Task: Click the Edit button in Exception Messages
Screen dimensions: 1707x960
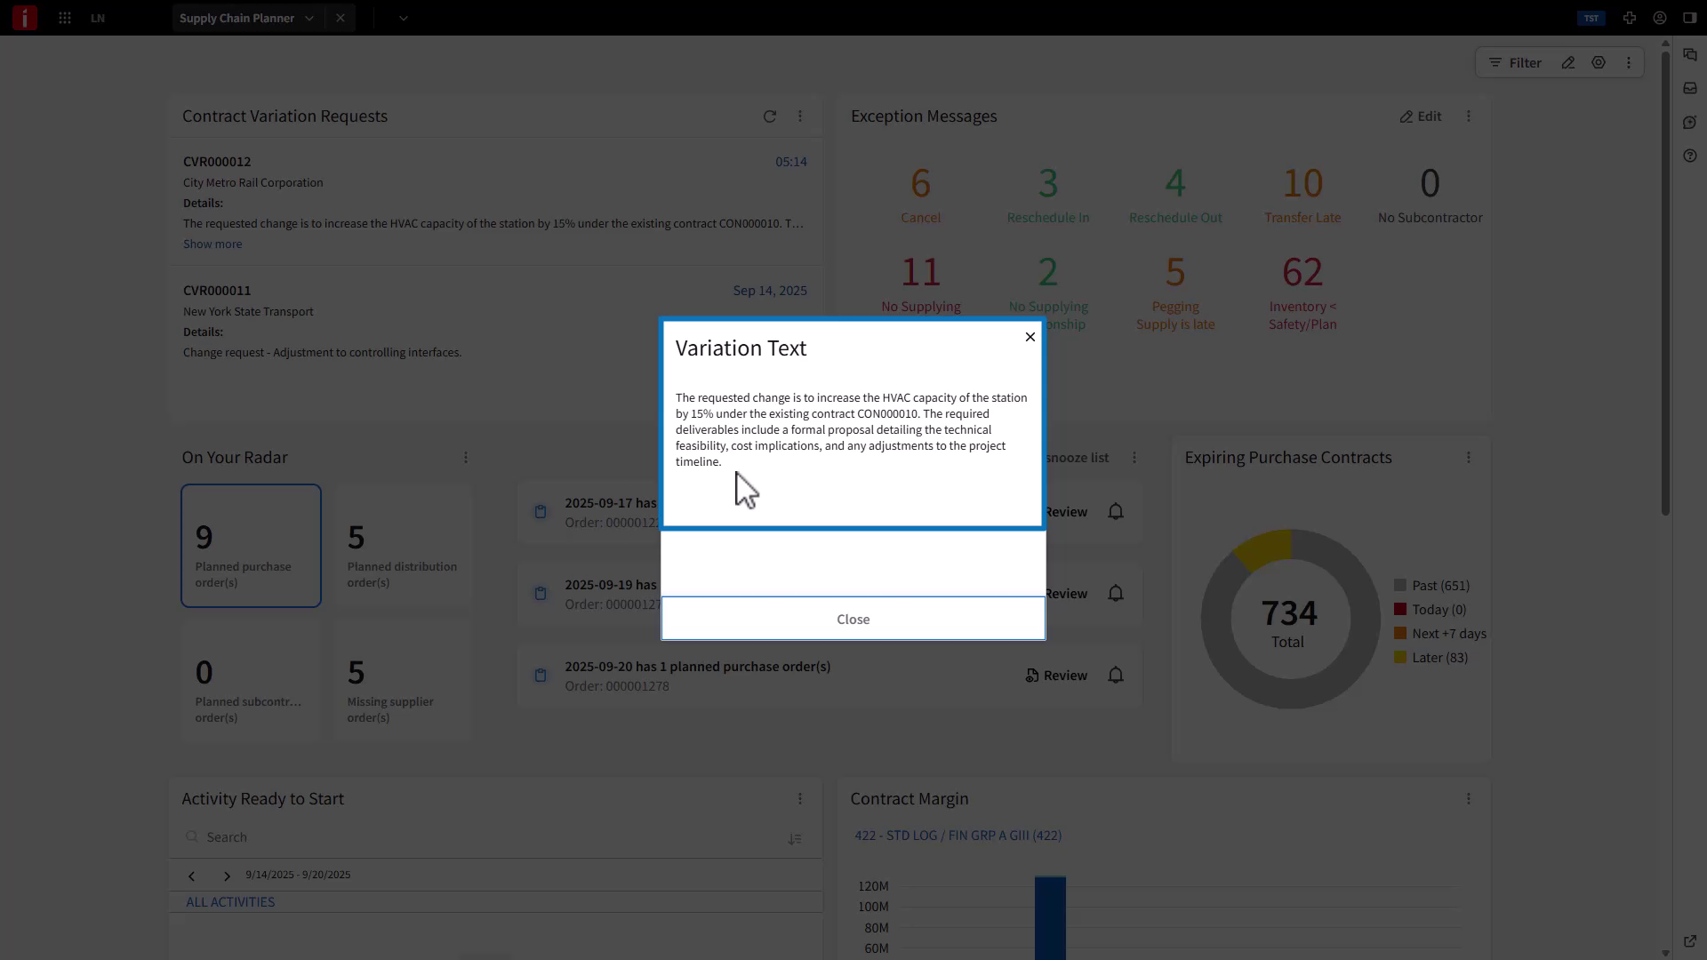Action: click(x=1420, y=116)
